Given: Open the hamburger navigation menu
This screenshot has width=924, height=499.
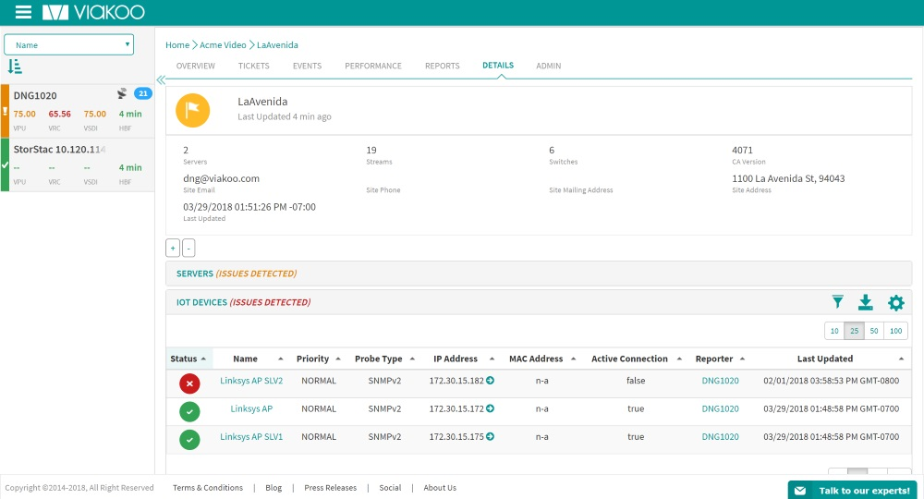Looking at the screenshot, I should 23,13.
